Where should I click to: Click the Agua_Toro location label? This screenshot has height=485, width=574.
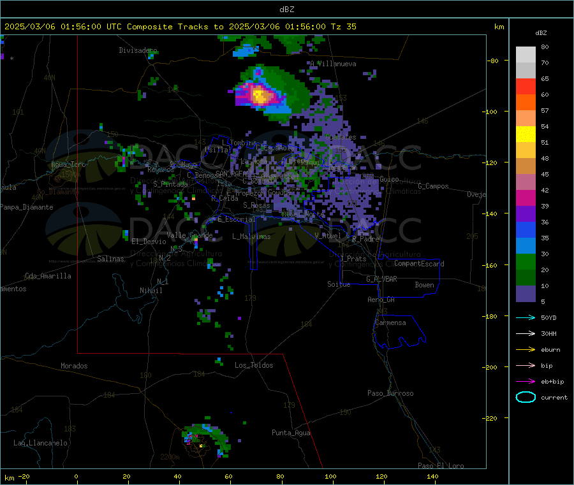[x=68, y=164]
